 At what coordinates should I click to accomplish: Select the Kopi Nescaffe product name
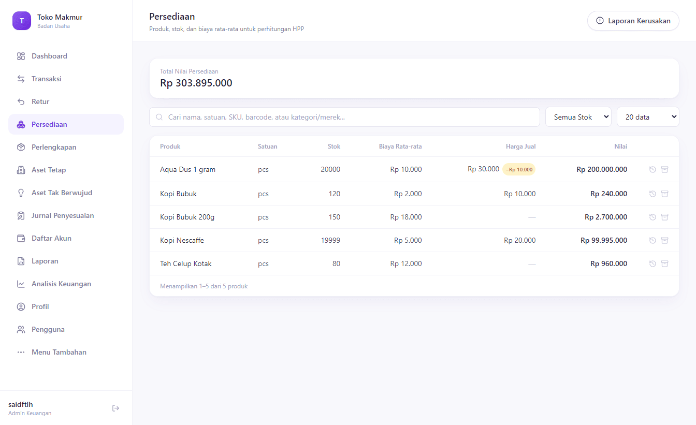[182, 240]
